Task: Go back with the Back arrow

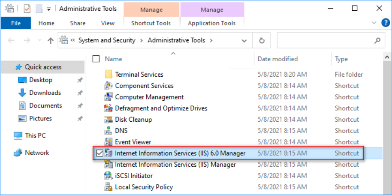Action: pos(11,40)
